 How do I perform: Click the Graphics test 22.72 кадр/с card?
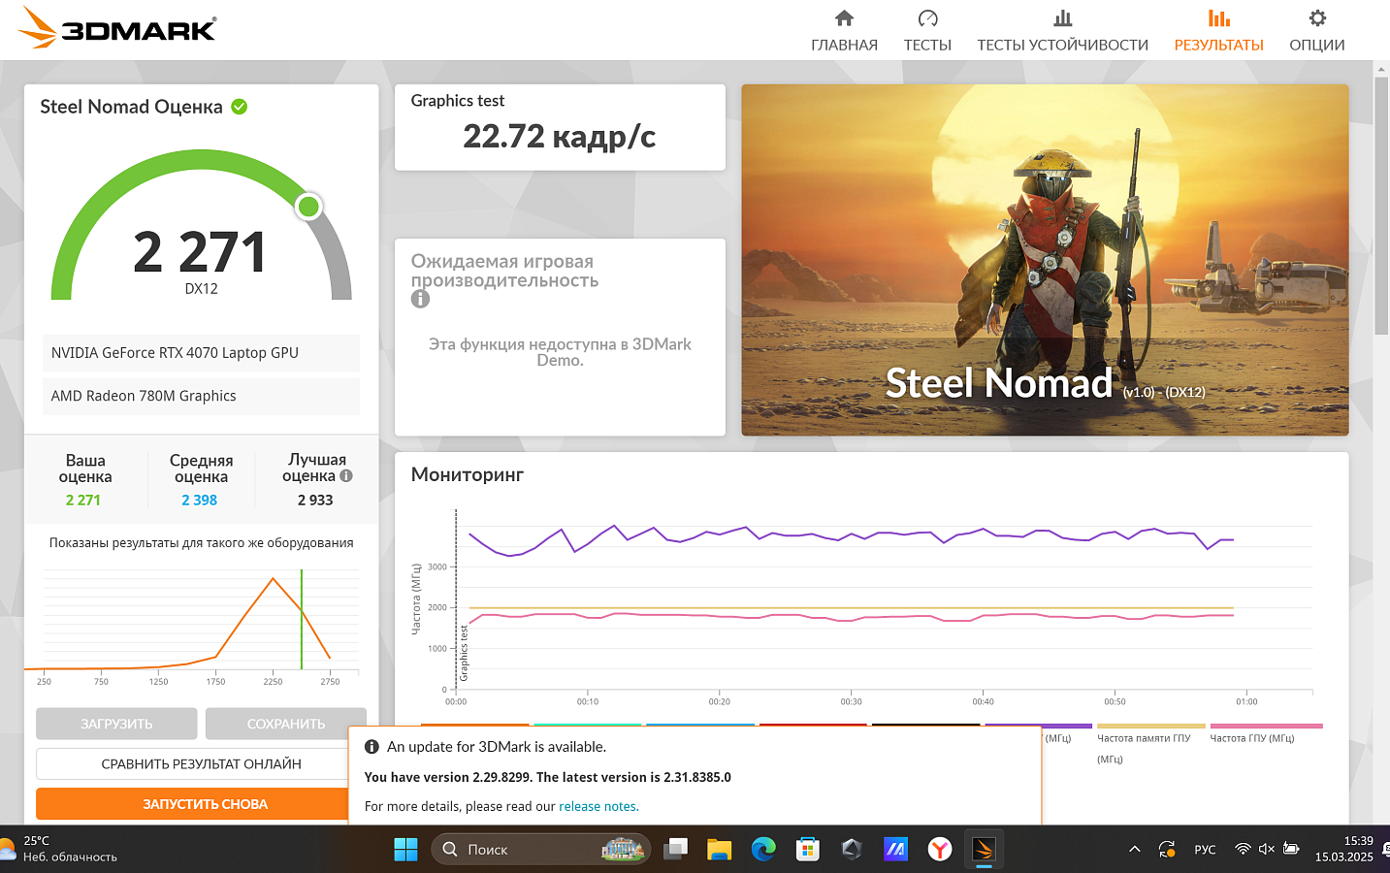coord(560,127)
